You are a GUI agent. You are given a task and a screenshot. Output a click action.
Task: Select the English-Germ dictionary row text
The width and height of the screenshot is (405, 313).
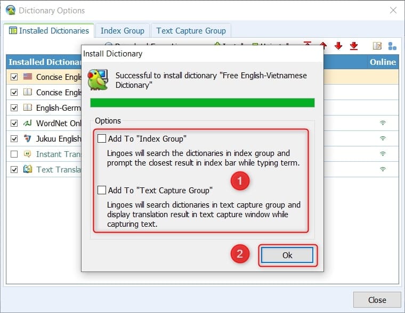point(59,108)
